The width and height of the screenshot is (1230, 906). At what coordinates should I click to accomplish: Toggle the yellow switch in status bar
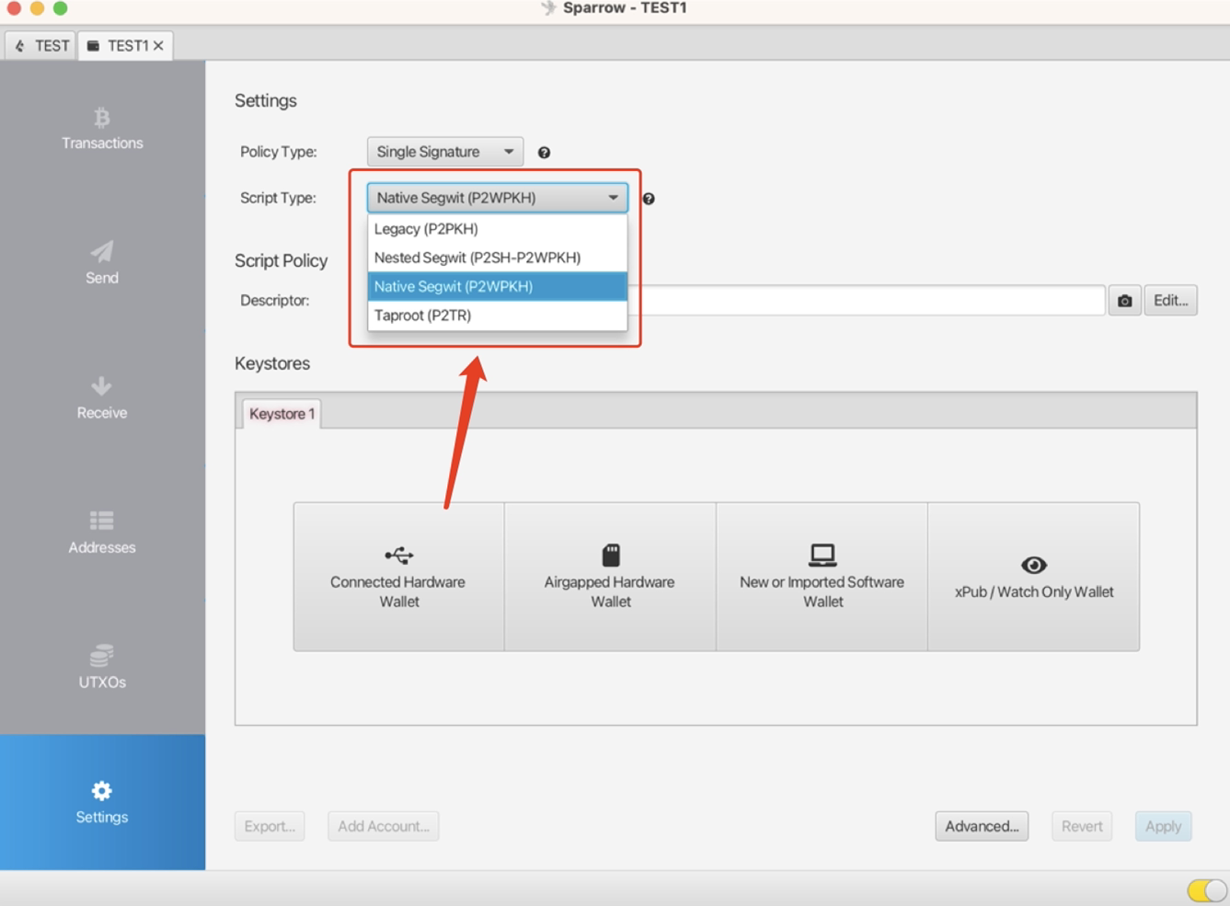1206,889
